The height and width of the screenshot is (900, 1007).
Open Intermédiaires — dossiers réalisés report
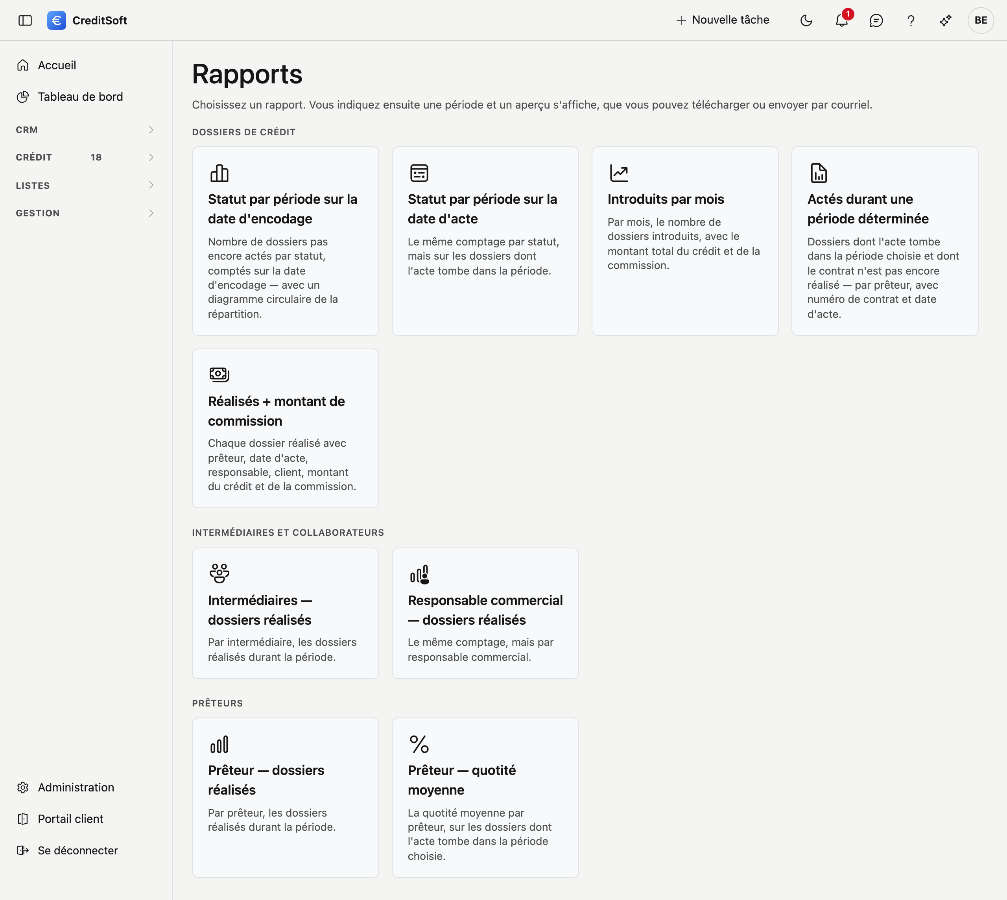pyautogui.click(x=286, y=613)
